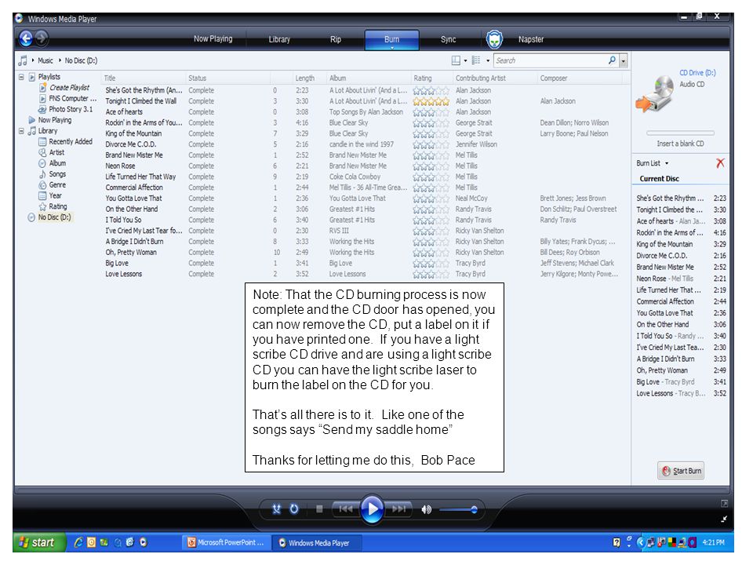Select Big Love in the burn list
This screenshot has height=565, width=753.
681,382
